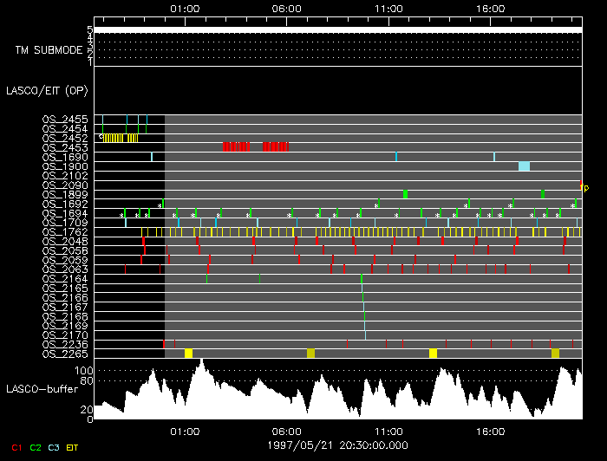Click the yellow C3 legend label

click(x=55, y=447)
